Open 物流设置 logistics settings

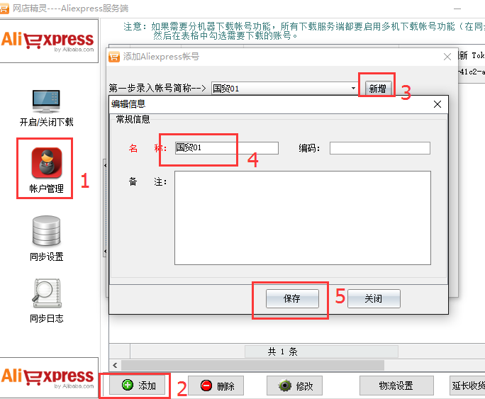(x=396, y=386)
